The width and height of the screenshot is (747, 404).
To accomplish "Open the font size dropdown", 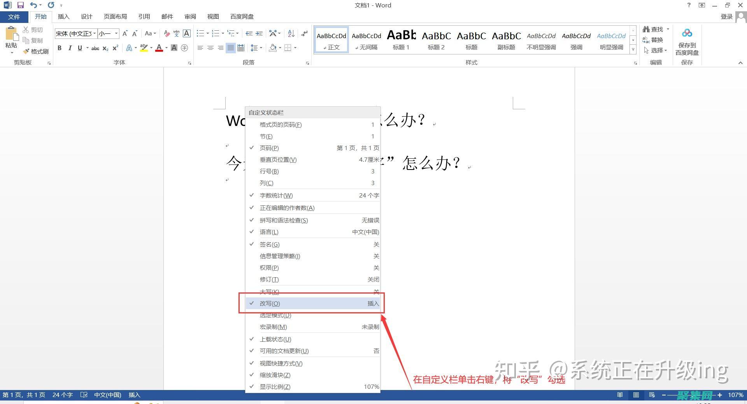I will click(116, 33).
